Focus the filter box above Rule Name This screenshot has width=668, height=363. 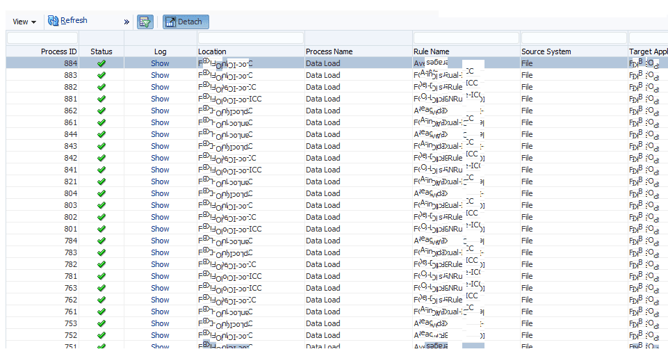466,38
